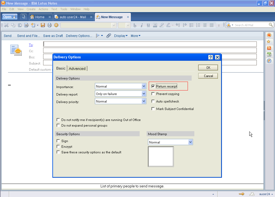Open the Actions menu
The width and height of the screenshot is (275, 197).
[43, 9]
